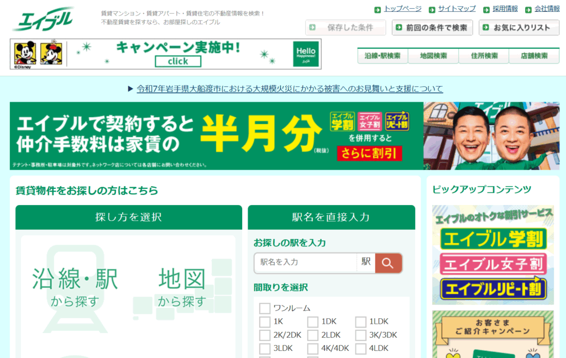Screen dimensions: 566x358
Task: Click the エイブルリピート割 badge in the main banner
Action: (397, 122)
